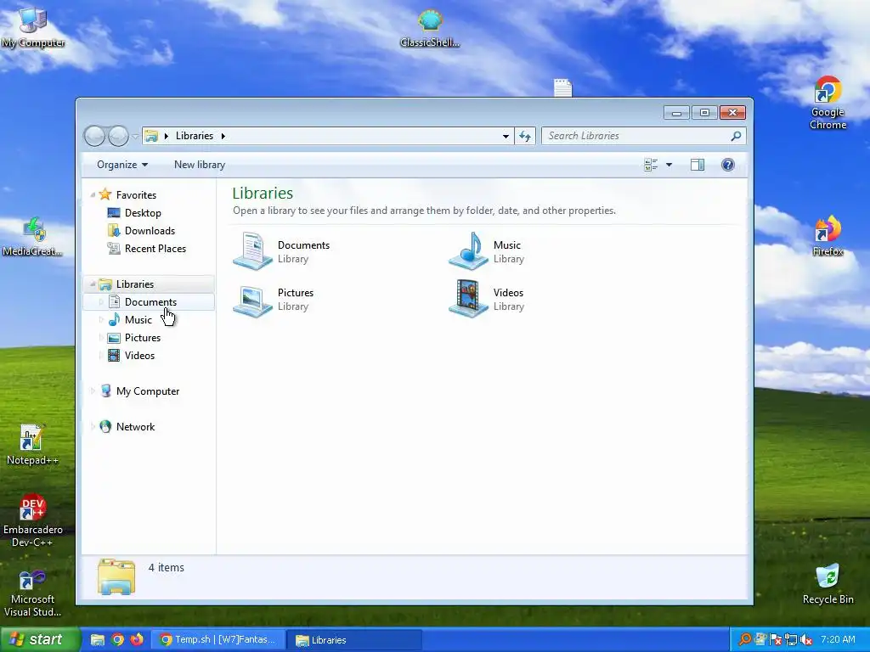The image size is (870, 652).
Task: Select Documents in the navigation tree
Action: coord(150,301)
